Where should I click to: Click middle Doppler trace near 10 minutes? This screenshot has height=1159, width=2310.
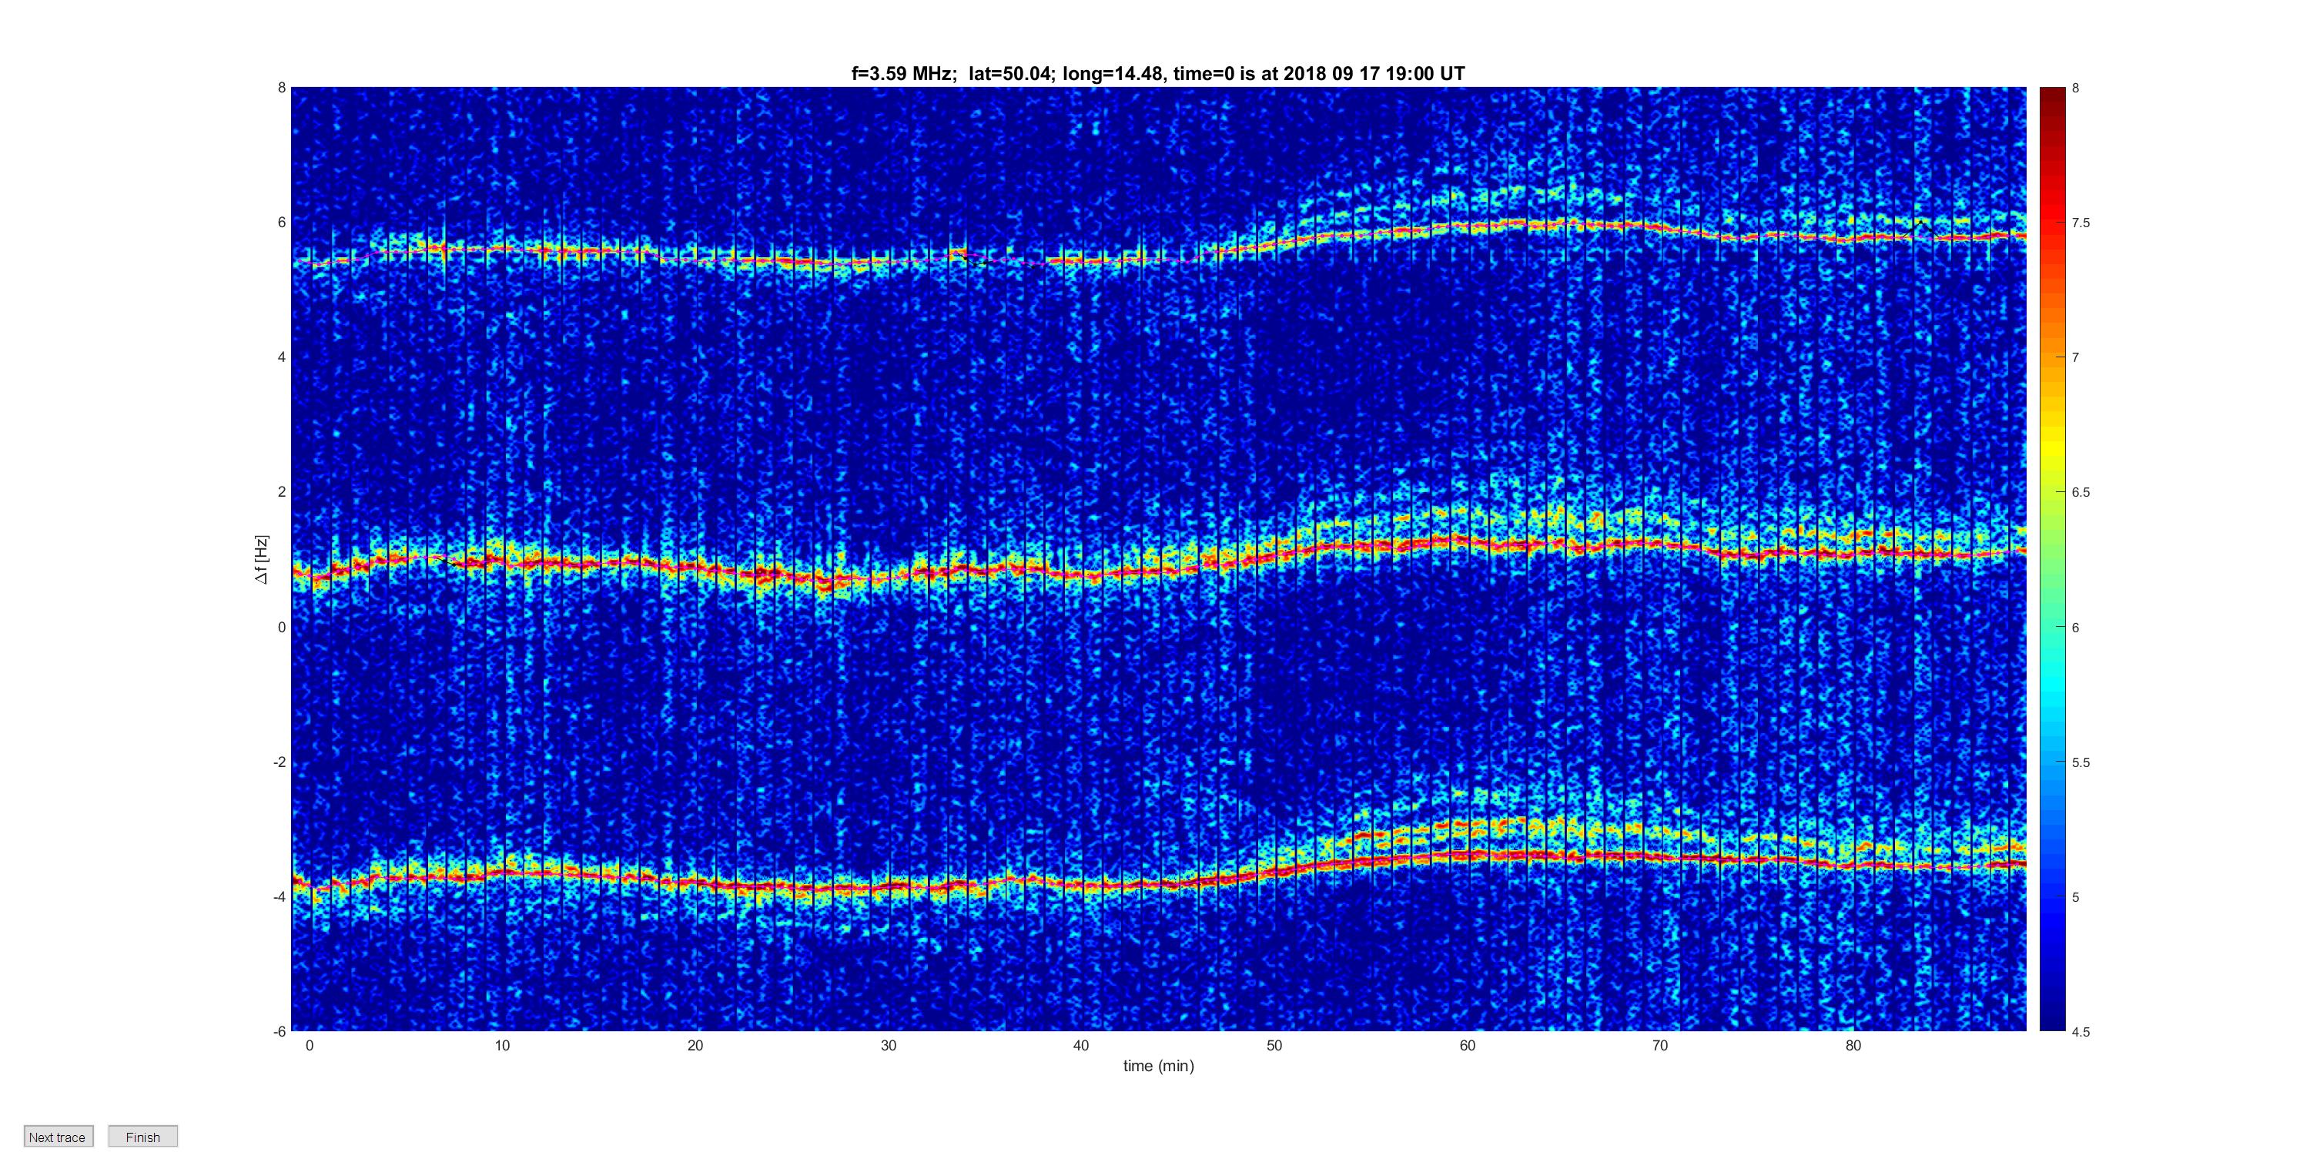[x=502, y=561]
